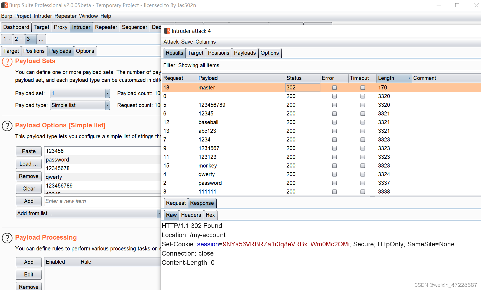Open Payload Processing help icon
The image size is (481, 290).
click(x=7, y=238)
